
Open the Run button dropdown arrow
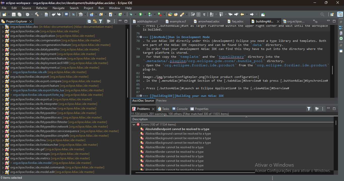[x=145, y=15]
